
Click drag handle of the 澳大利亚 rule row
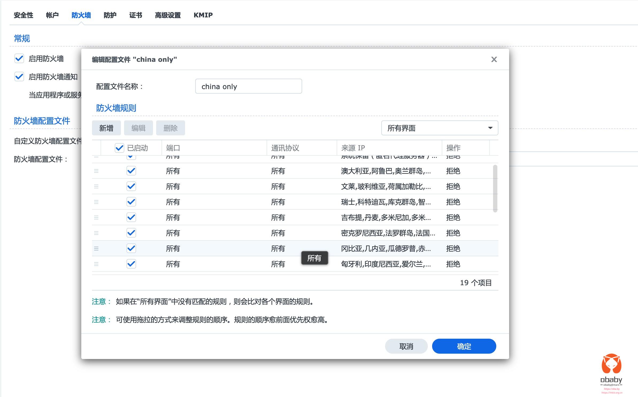click(x=96, y=171)
